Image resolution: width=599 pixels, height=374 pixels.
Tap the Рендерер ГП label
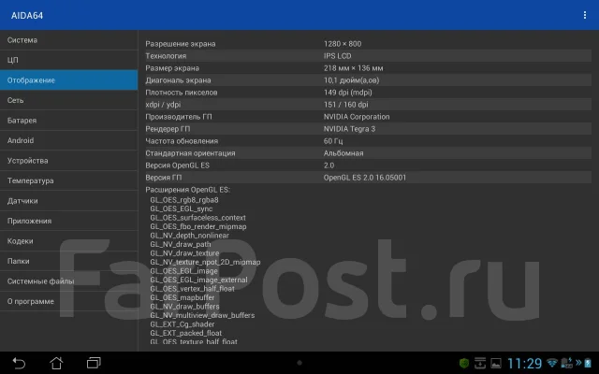(168, 129)
